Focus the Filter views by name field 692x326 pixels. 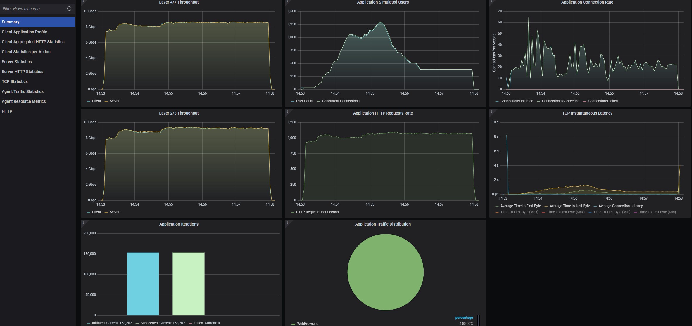pos(32,9)
